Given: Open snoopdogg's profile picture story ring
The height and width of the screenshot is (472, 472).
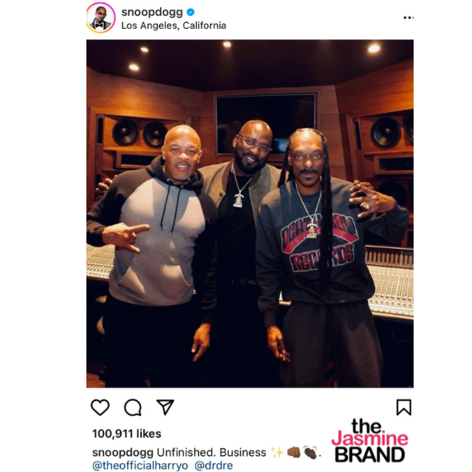Looking at the screenshot, I should tap(101, 18).
